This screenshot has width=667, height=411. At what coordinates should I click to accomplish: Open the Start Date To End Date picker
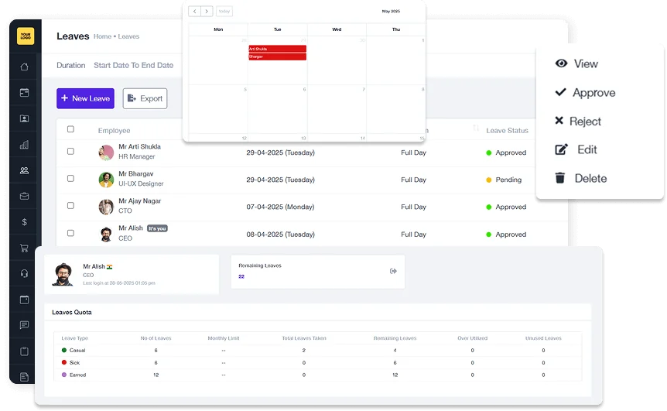[x=133, y=66]
